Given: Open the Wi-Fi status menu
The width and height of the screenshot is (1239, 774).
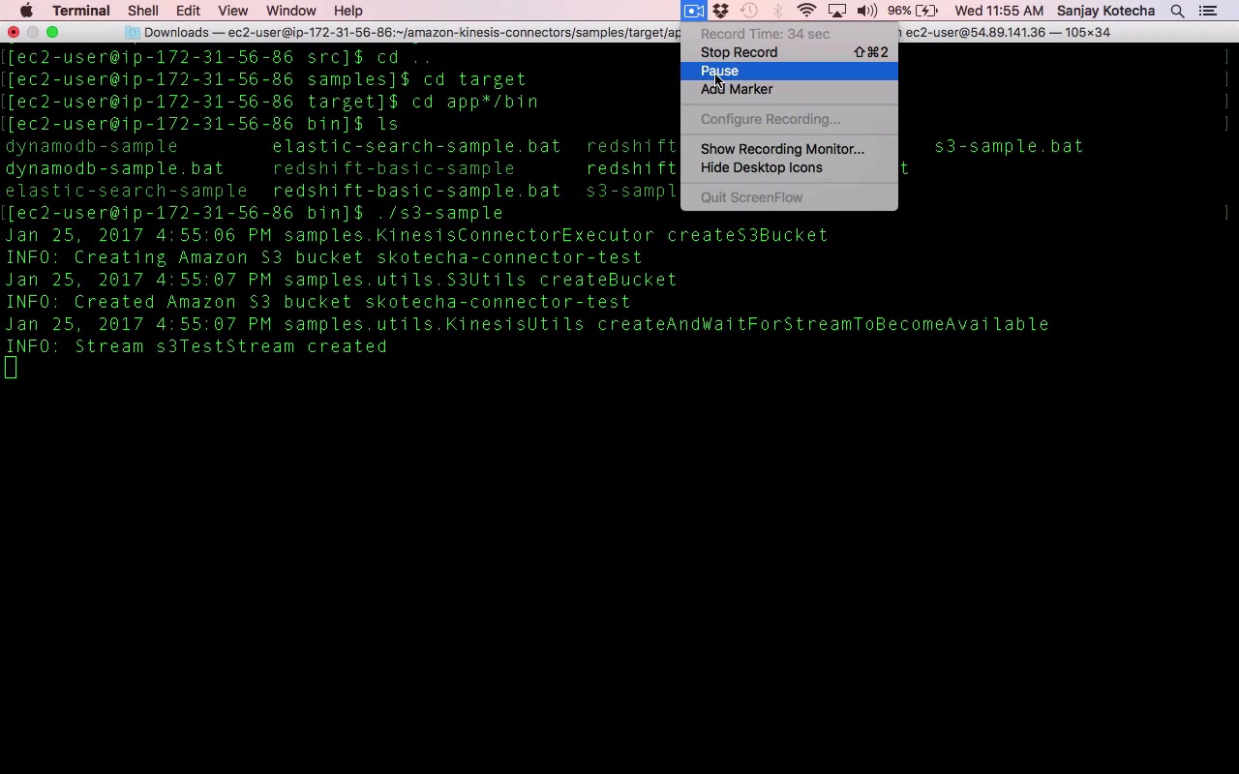Looking at the screenshot, I should (806, 11).
